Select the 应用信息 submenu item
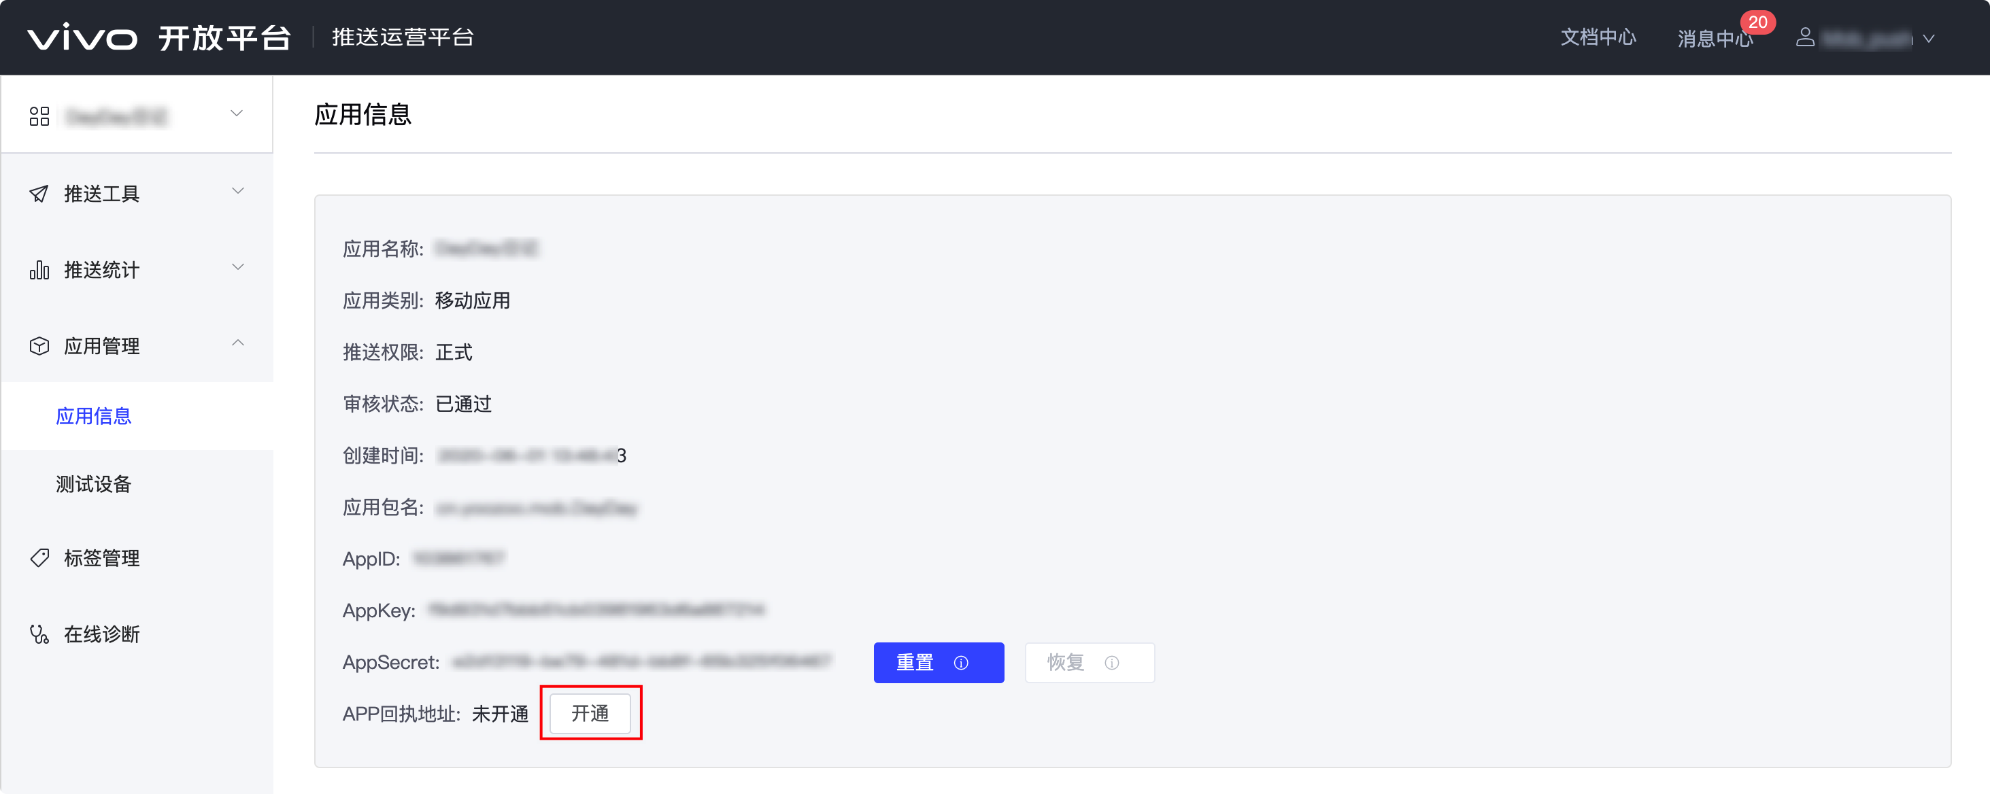This screenshot has width=1990, height=794. coord(137,415)
